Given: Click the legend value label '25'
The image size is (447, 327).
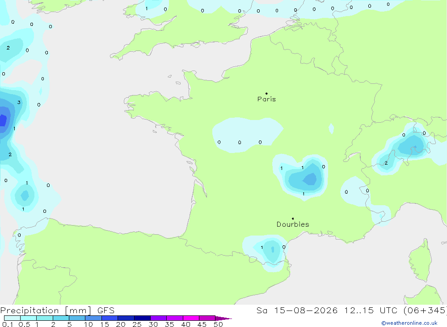Looking at the screenshot, I should (x=137, y=324).
